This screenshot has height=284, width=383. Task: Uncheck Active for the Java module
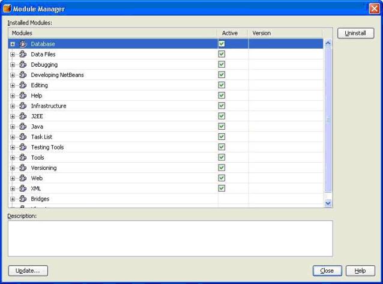point(222,127)
